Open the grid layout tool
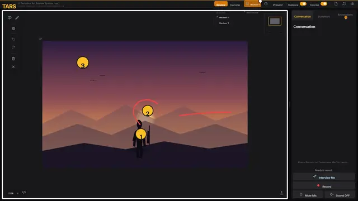The height and width of the screenshot is (201, 358). 13,28
